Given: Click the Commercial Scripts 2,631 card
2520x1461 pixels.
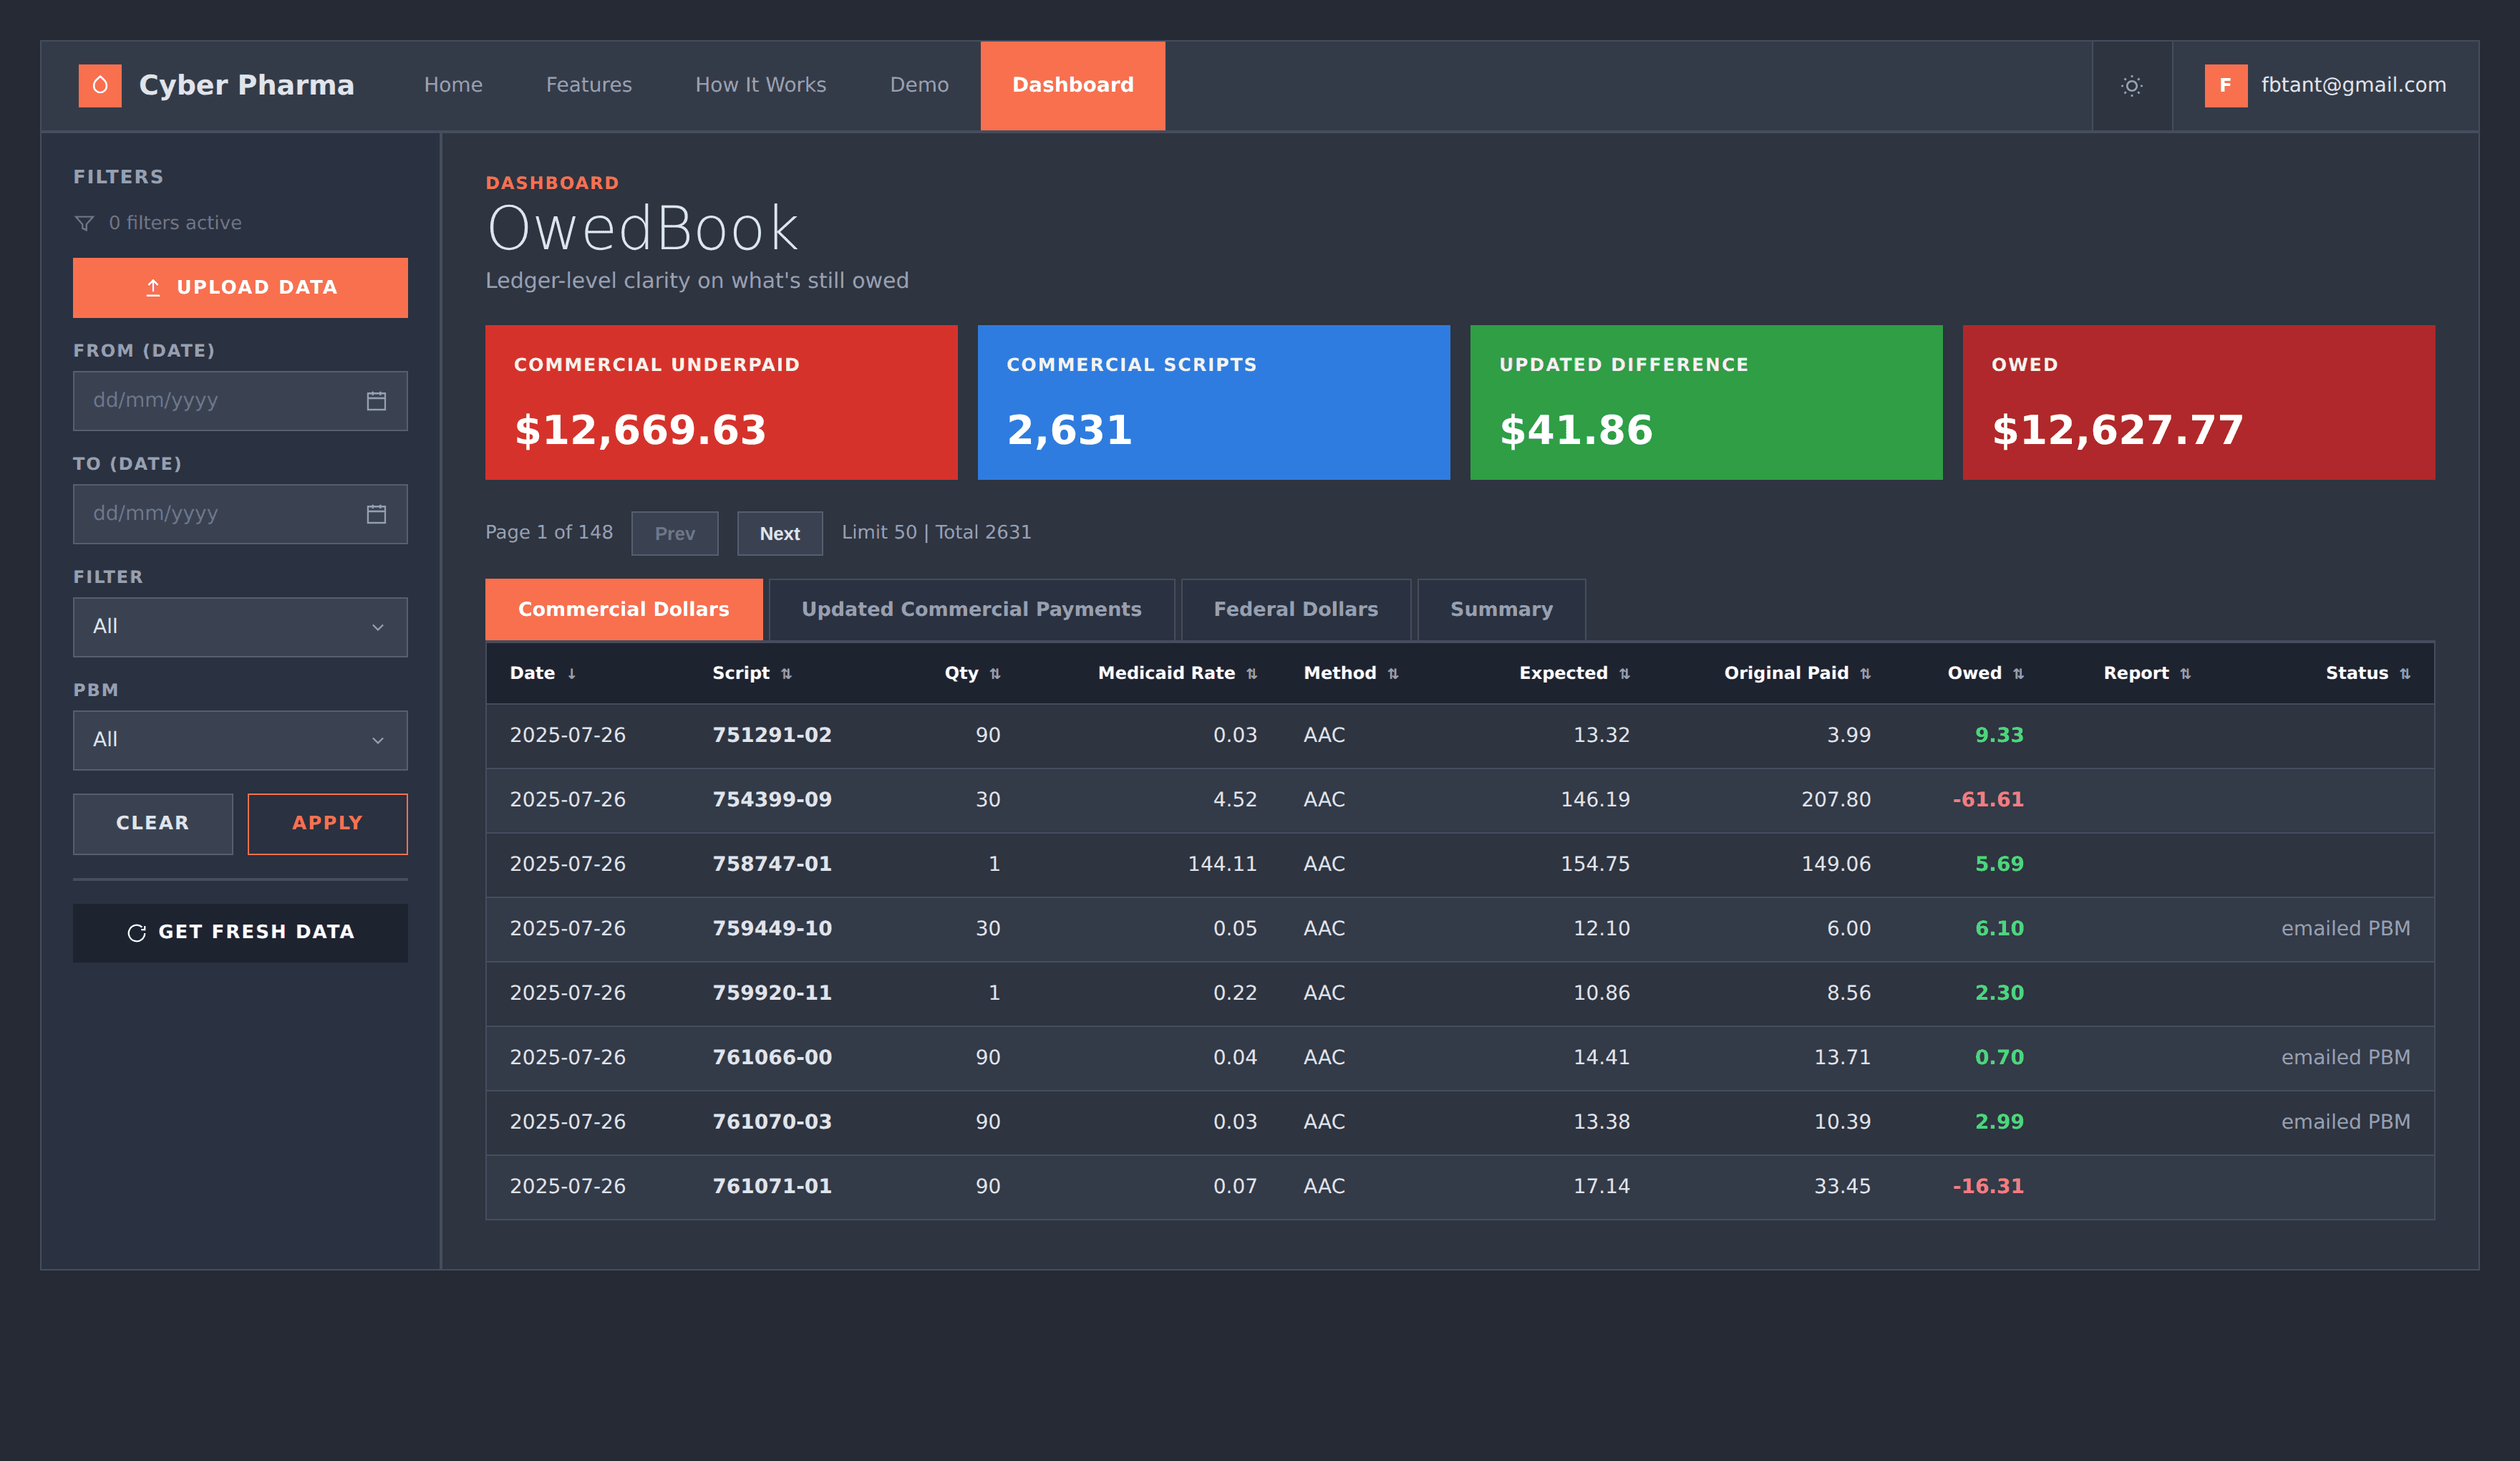Looking at the screenshot, I should coord(1214,402).
